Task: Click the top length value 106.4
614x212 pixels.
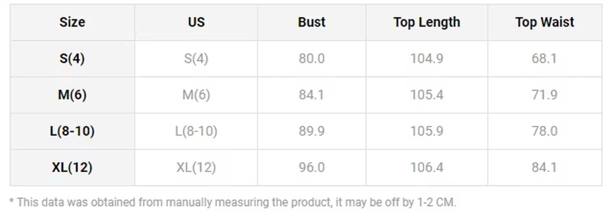Action: [427, 167]
